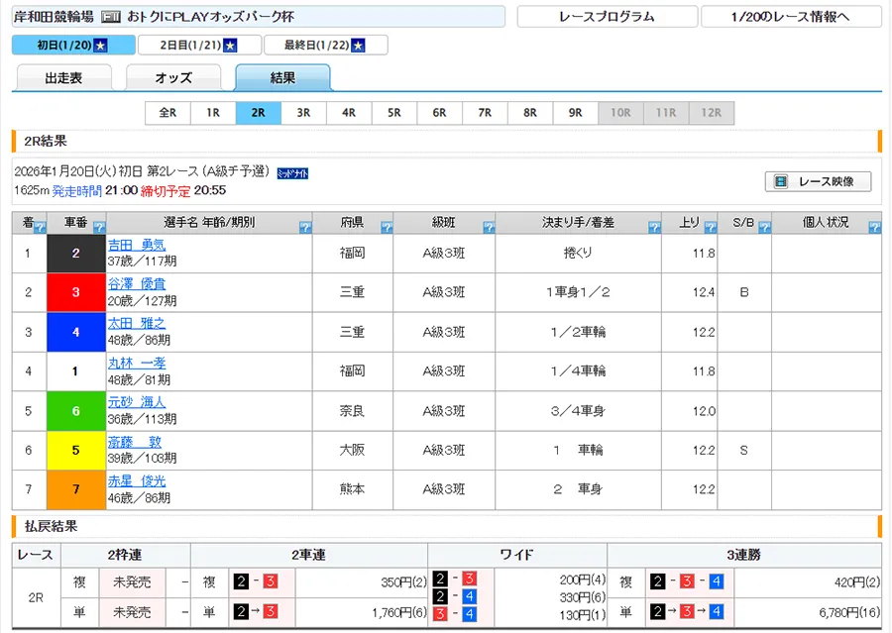Select race 3R in the race selector

pos(303,113)
